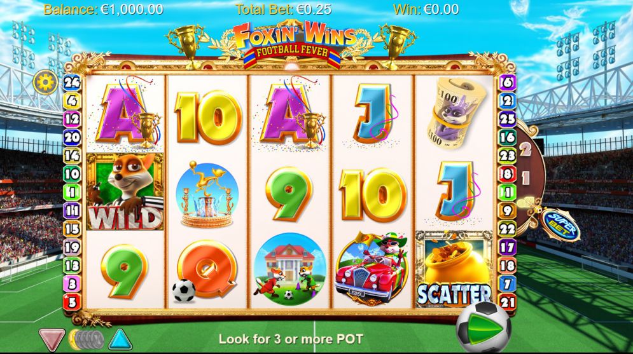Open the golden gear settings icon
This screenshot has width=633, height=354.
click(45, 82)
